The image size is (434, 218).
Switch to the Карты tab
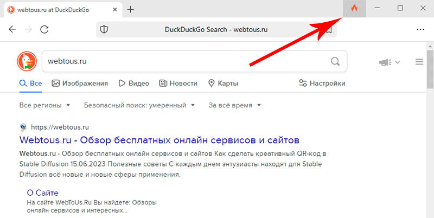click(223, 84)
